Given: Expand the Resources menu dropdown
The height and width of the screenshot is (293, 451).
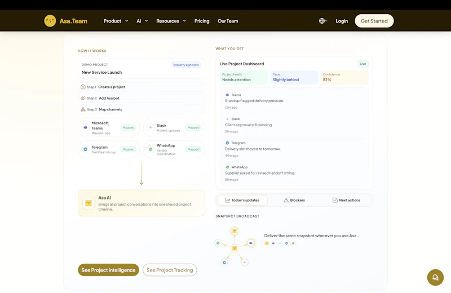Looking at the screenshot, I should 171,21.
